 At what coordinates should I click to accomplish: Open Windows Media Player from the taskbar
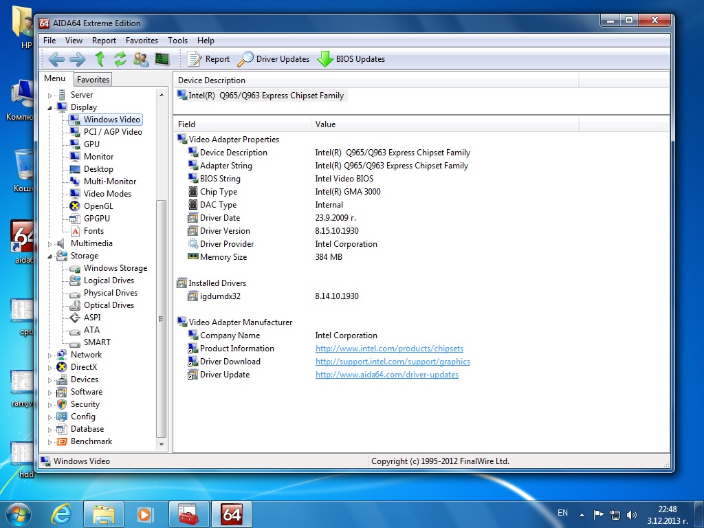[146, 514]
